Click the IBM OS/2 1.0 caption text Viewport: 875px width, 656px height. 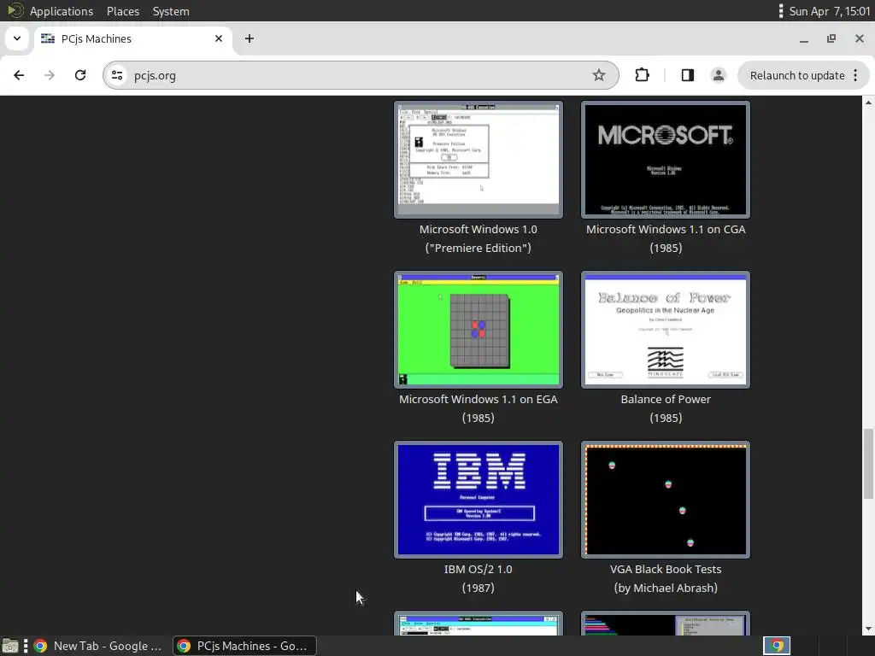pyautogui.click(x=479, y=578)
